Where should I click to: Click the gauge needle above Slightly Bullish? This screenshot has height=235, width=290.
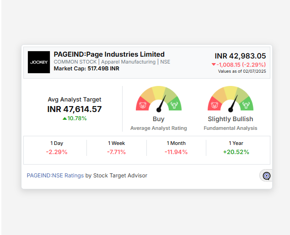pos(233,103)
